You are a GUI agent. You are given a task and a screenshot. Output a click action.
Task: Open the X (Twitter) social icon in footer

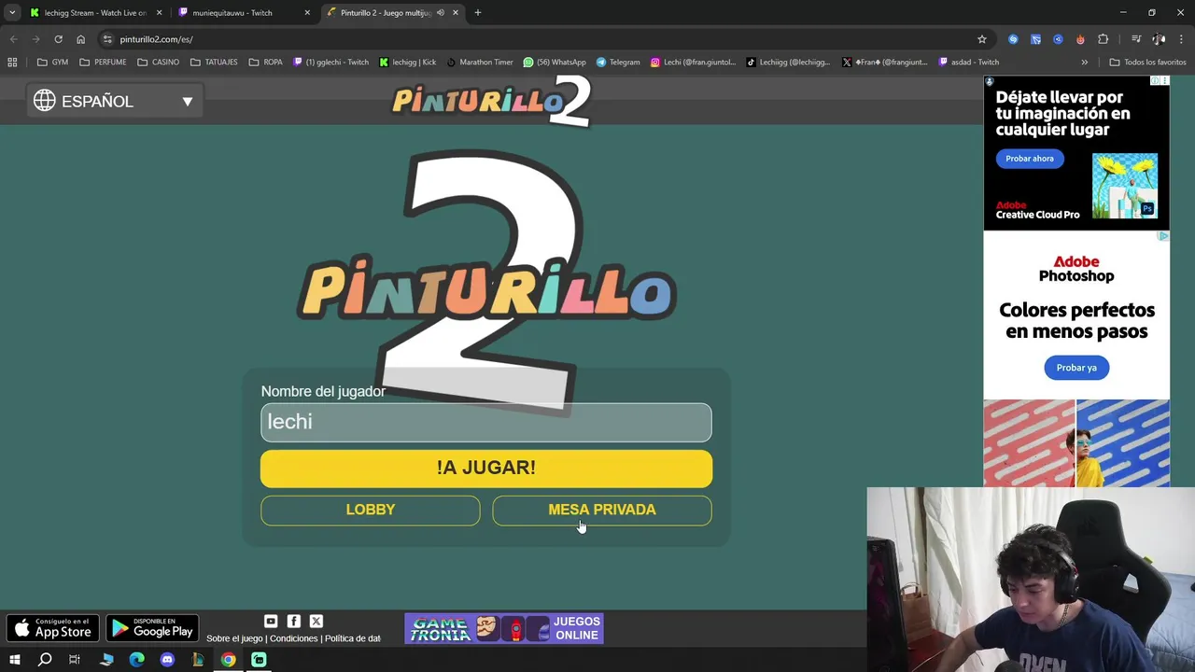coord(316,622)
